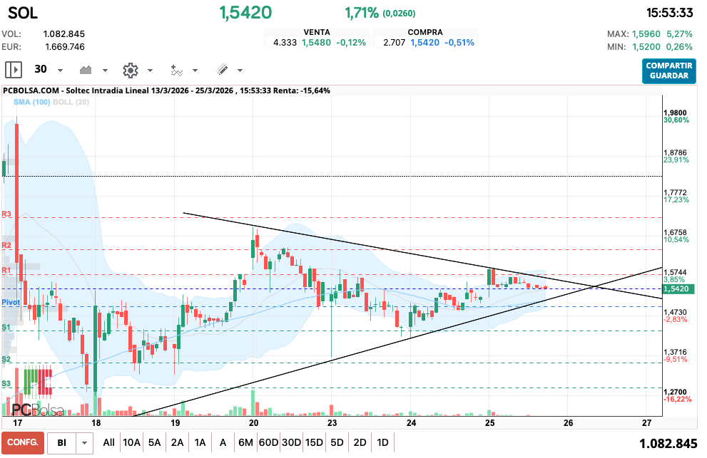The height and width of the screenshot is (458, 707).
Task: Toggle the SMA (100) indicator label
Action: pos(31,103)
